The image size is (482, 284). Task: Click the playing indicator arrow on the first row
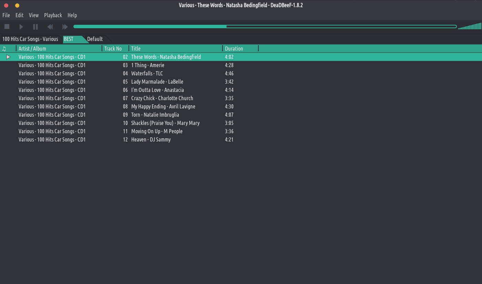(x=8, y=57)
